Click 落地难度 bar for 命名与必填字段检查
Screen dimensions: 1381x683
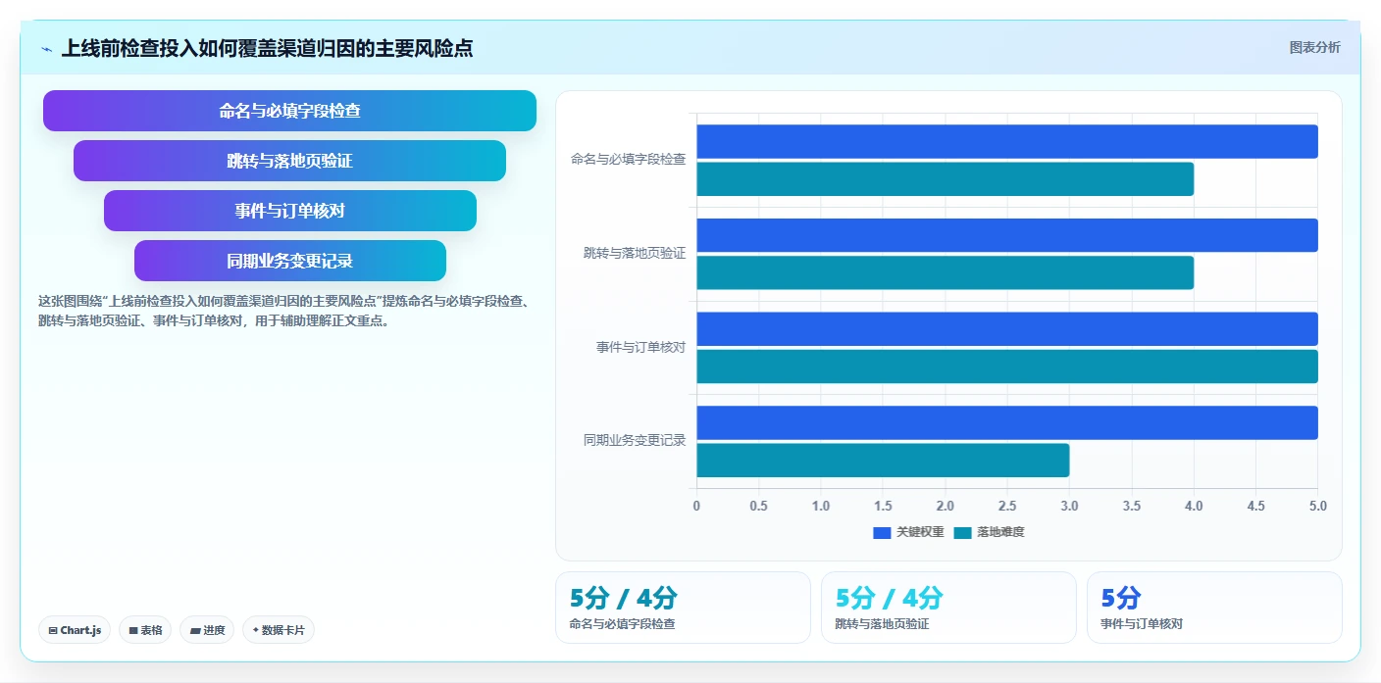tap(946, 179)
